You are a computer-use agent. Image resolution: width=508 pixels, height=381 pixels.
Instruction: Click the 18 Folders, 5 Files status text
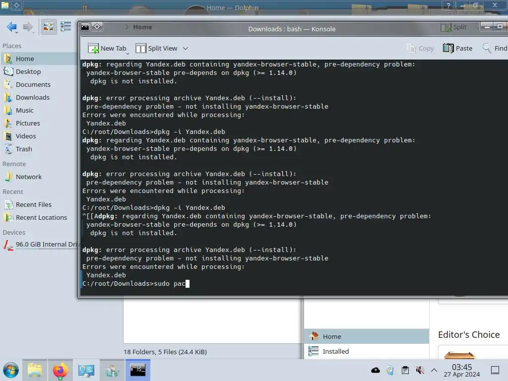(165, 352)
